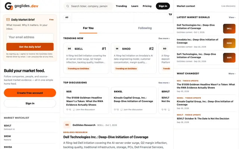This screenshot has height=149, width=239.
Task: Open Innodata Inc. signal headline in right panel
Action: pyautogui.click(x=198, y=41)
